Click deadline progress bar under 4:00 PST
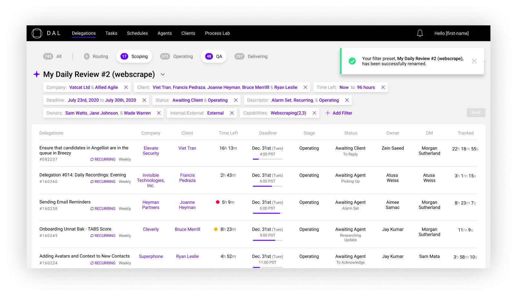517x296 pixels. click(268, 159)
